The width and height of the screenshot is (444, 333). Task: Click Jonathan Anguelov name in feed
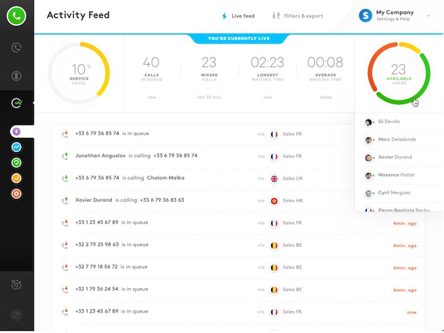pyautogui.click(x=101, y=156)
